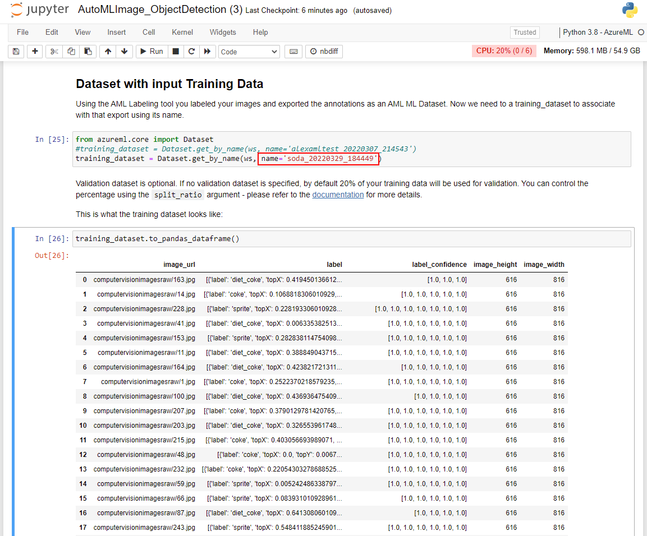
Task: Open the View menu
Action: 82,32
